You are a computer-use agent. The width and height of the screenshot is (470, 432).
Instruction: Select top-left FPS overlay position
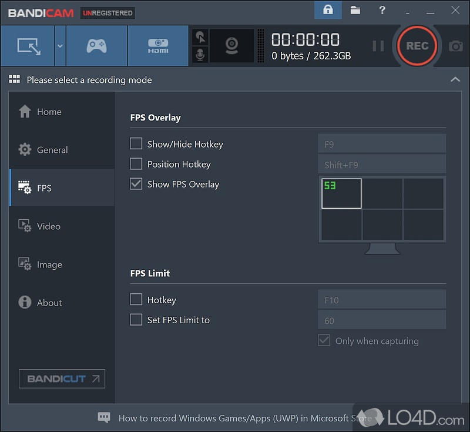[341, 193]
